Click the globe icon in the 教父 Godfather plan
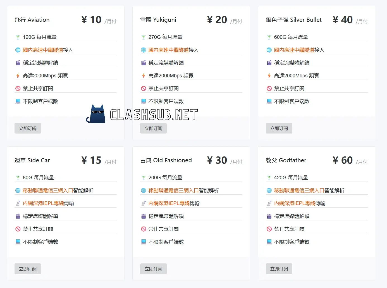 [x=269, y=191]
